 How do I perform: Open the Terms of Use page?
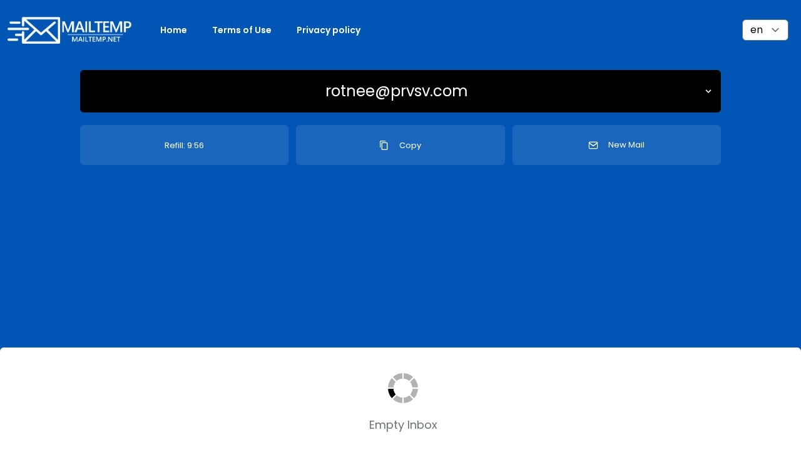(x=242, y=30)
